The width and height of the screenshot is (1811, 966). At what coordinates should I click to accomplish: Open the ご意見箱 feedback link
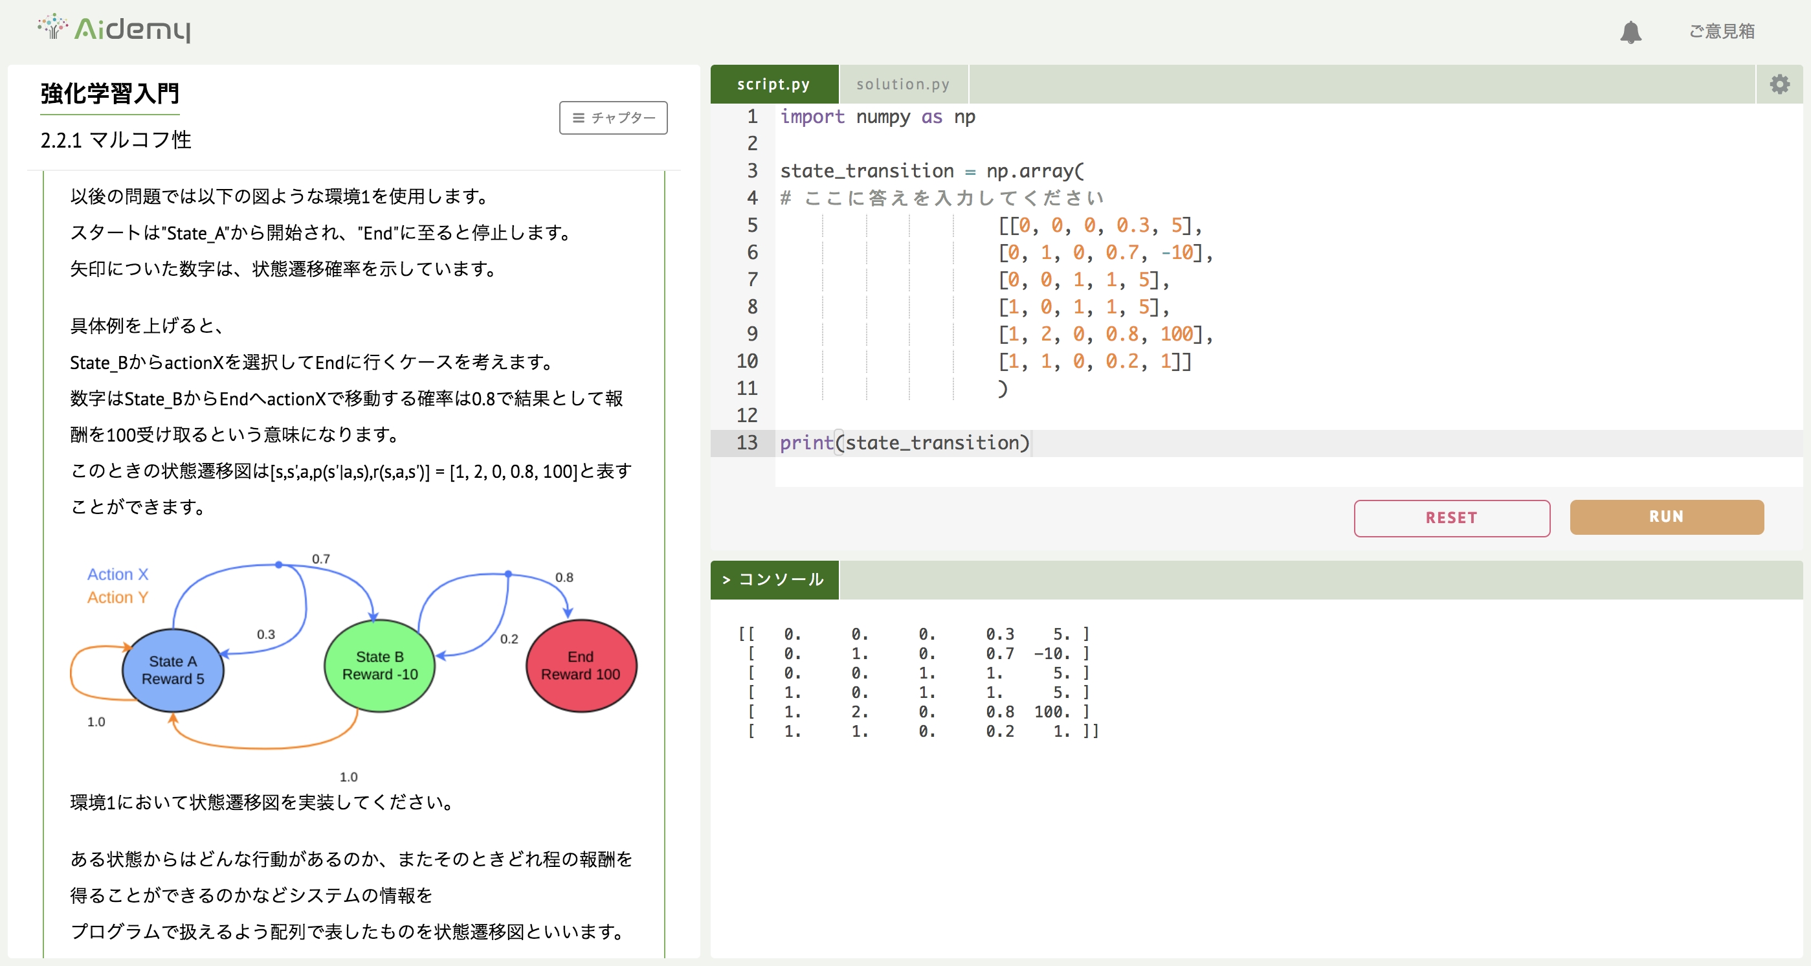(x=1722, y=32)
